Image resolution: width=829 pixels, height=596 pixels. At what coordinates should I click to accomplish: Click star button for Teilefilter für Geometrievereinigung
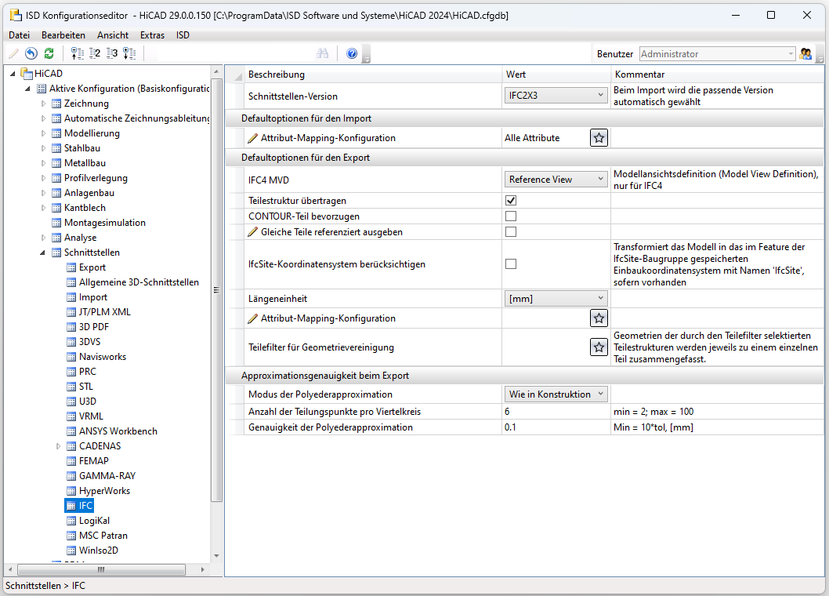(x=599, y=347)
